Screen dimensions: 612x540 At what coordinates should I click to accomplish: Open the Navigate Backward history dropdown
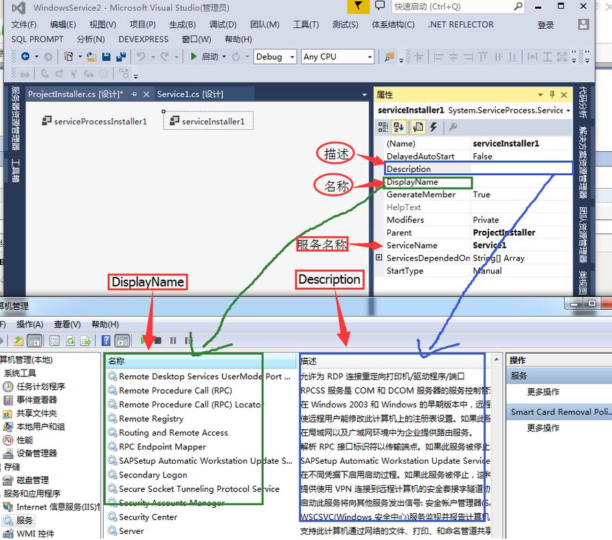tap(36, 57)
